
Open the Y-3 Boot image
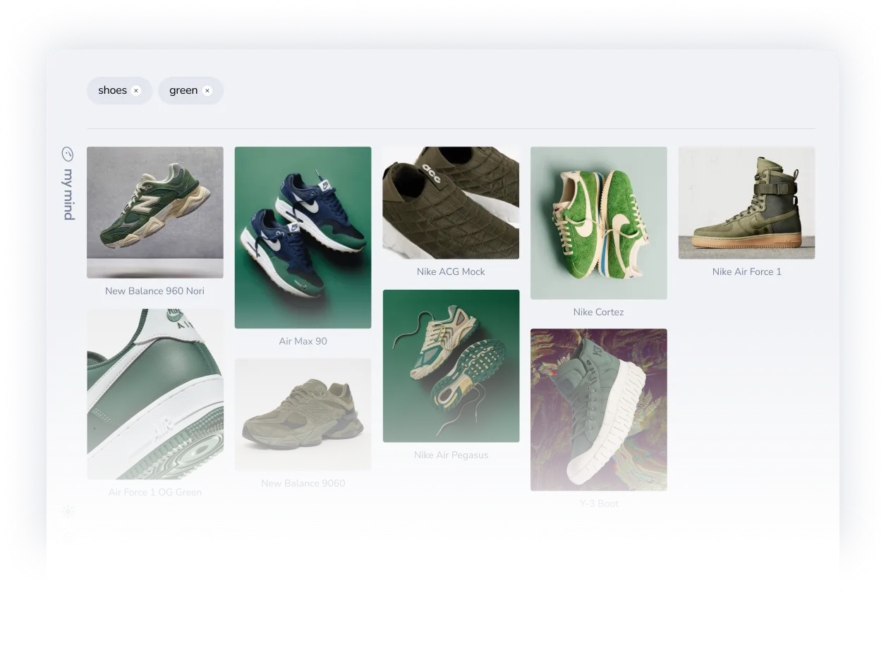tap(599, 410)
